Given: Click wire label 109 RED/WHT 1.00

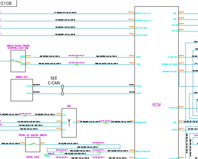Looking at the screenshot, I should click(65, 34).
